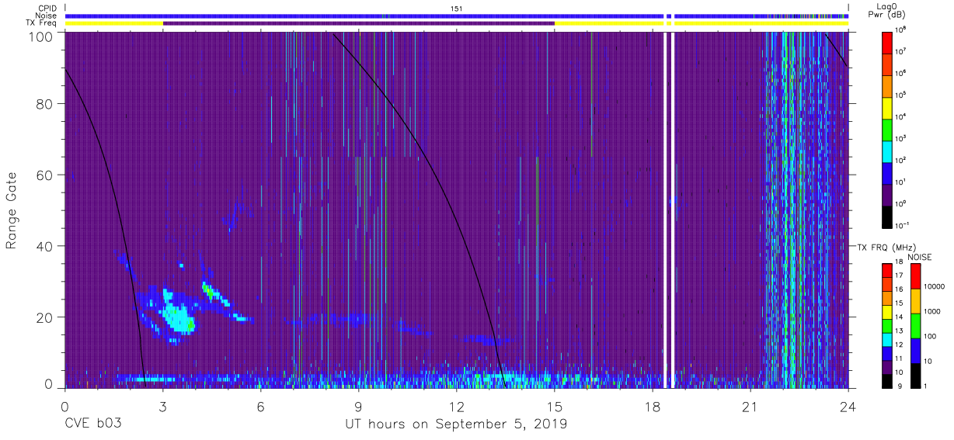
Task: Click the yellow segment of the Lag0 Pwr colorbar
Action: pyautogui.click(x=888, y=107)
